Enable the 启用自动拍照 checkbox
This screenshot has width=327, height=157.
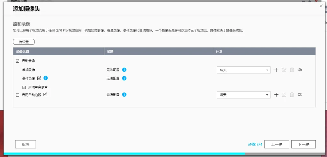[x=18, y=95]
